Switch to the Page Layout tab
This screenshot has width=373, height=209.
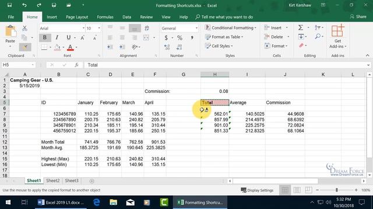[x=77, y=17]
